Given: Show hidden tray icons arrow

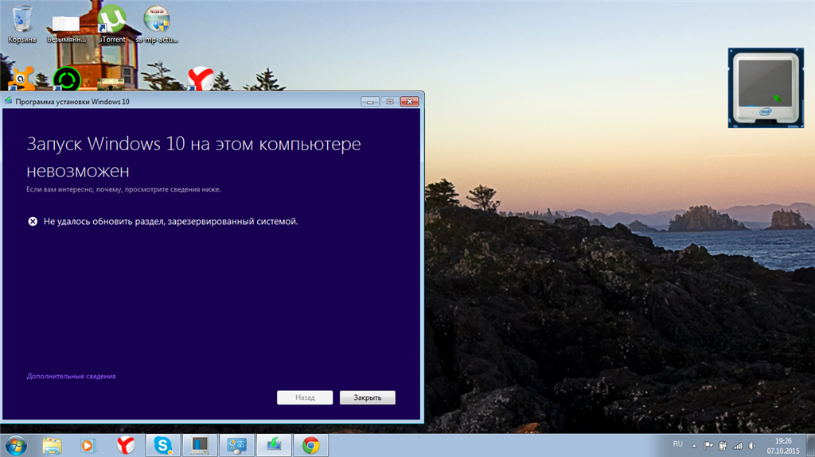Looking at the screenshot, I should (x=694, y=446).
